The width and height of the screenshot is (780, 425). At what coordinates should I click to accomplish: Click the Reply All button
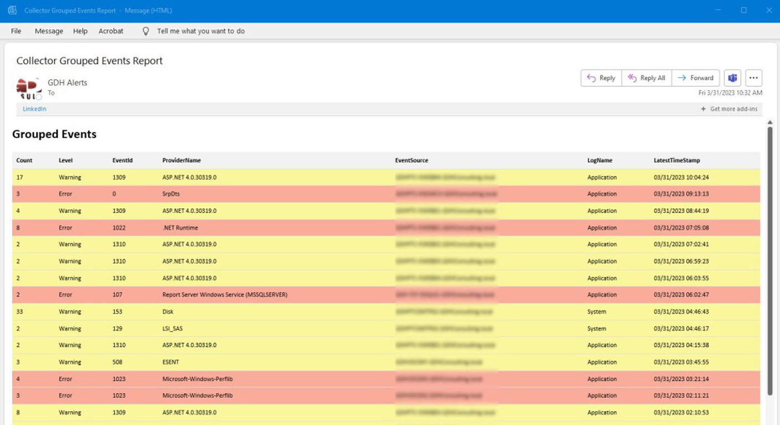646,78
